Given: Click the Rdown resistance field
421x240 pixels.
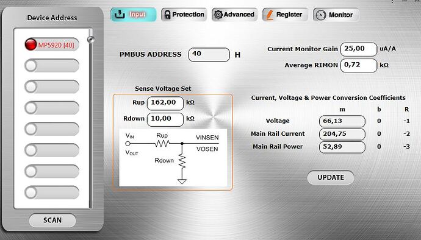Looking at the screenshot, I should 165,119.
